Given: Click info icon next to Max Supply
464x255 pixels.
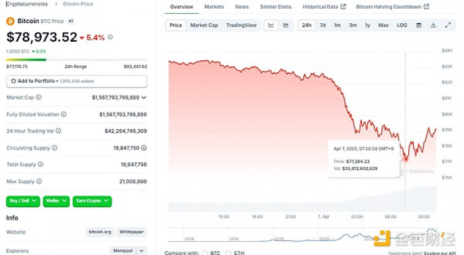Looking at the screenshot, I should (x=39, y=181).
